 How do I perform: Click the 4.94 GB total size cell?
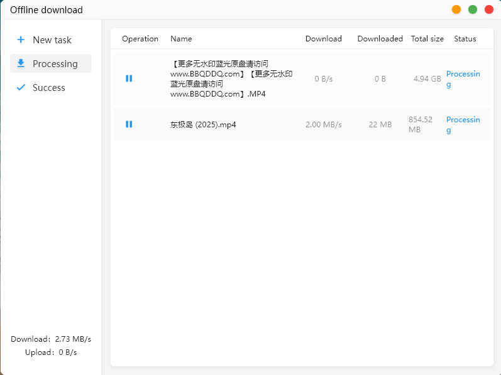[427, 79]
